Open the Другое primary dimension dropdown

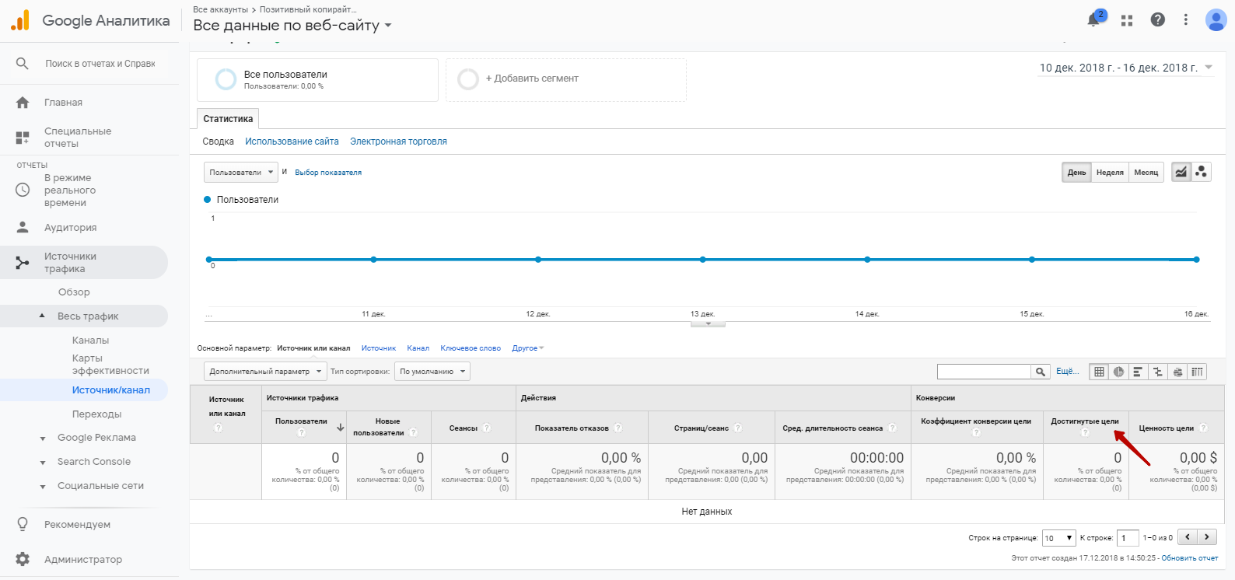[x=528, y=348]
